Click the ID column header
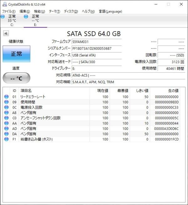 (14, 91)
